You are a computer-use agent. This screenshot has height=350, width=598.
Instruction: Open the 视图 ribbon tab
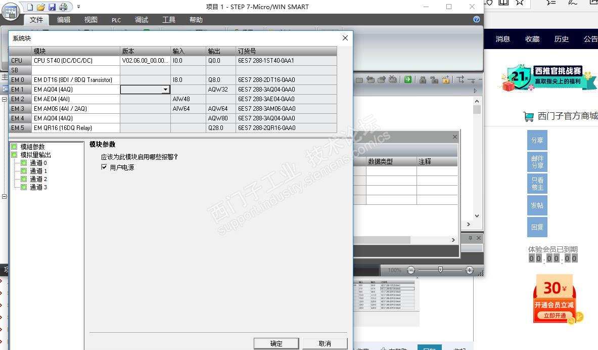click(x=91, y=20)
